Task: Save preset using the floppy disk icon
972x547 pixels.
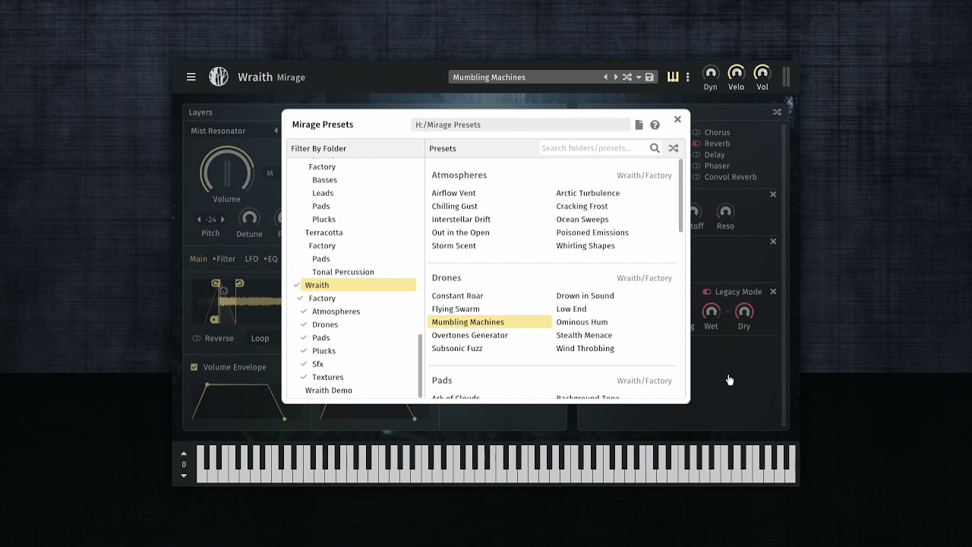Action: point(649,77)
